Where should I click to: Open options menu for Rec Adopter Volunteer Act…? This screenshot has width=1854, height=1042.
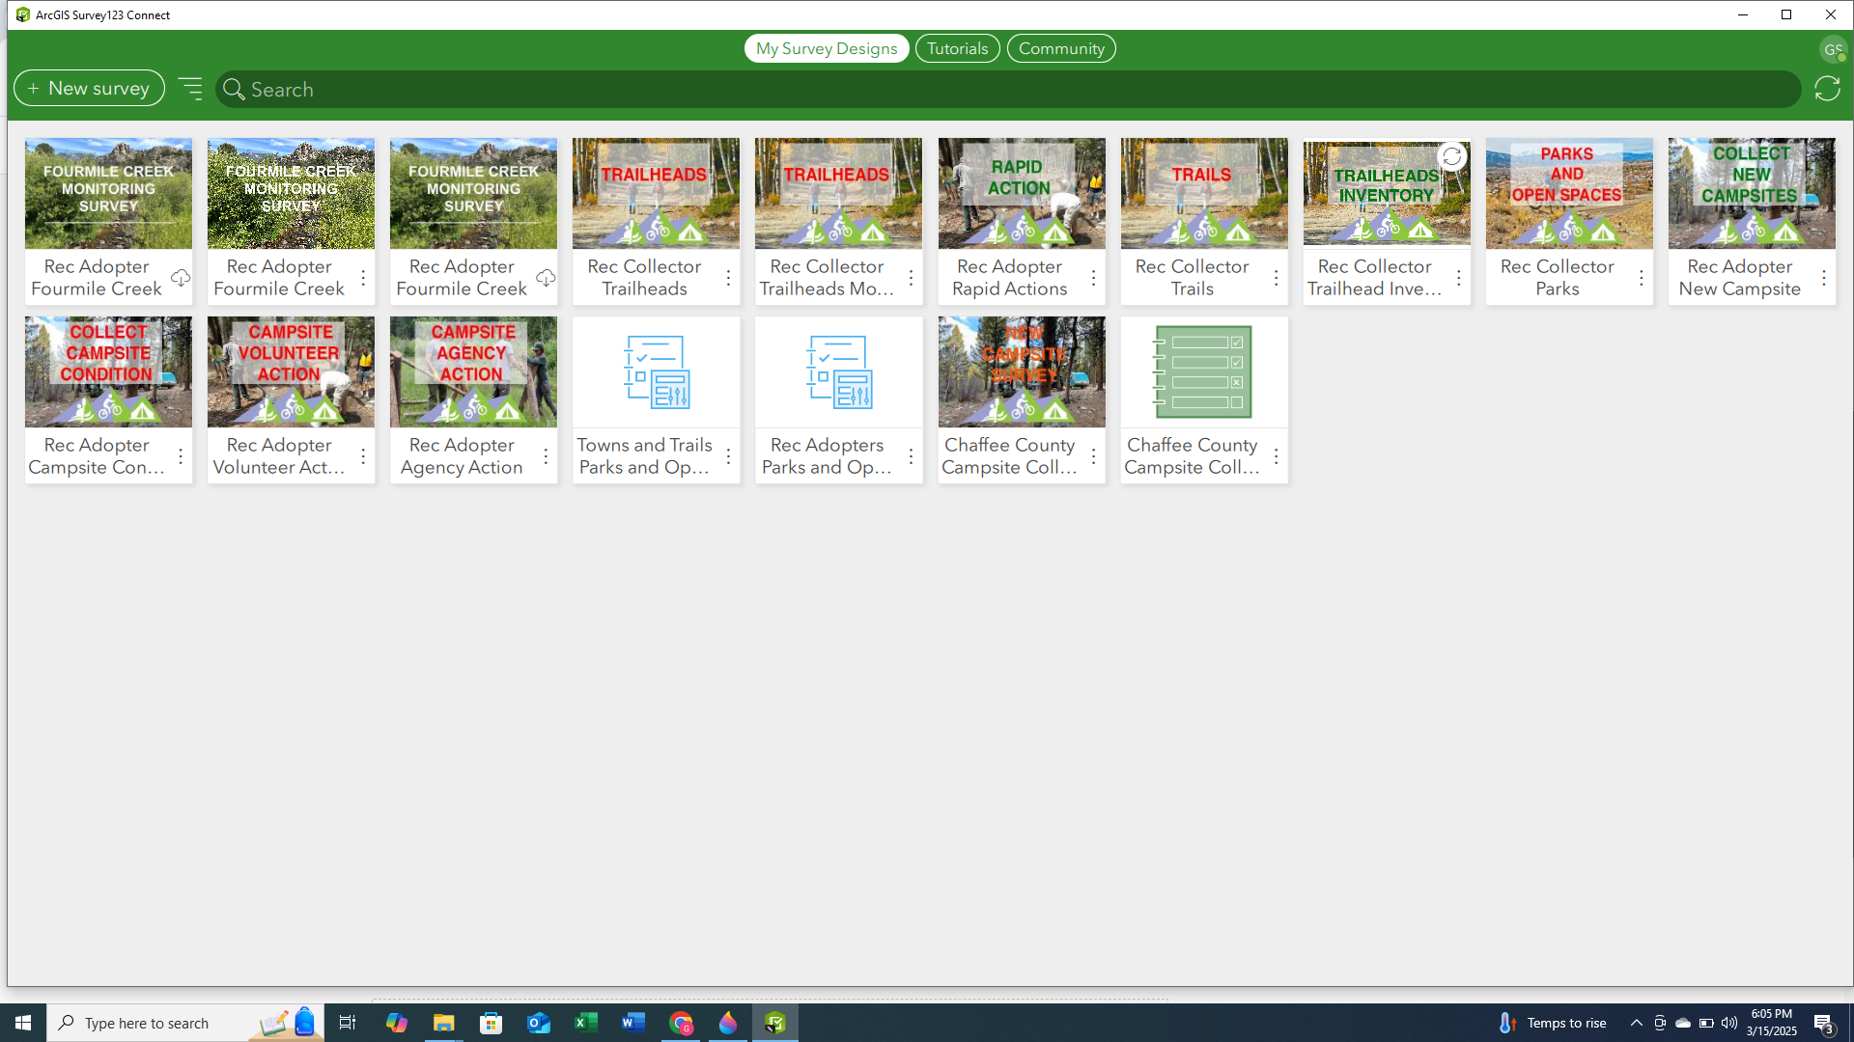tap(363, 456)
